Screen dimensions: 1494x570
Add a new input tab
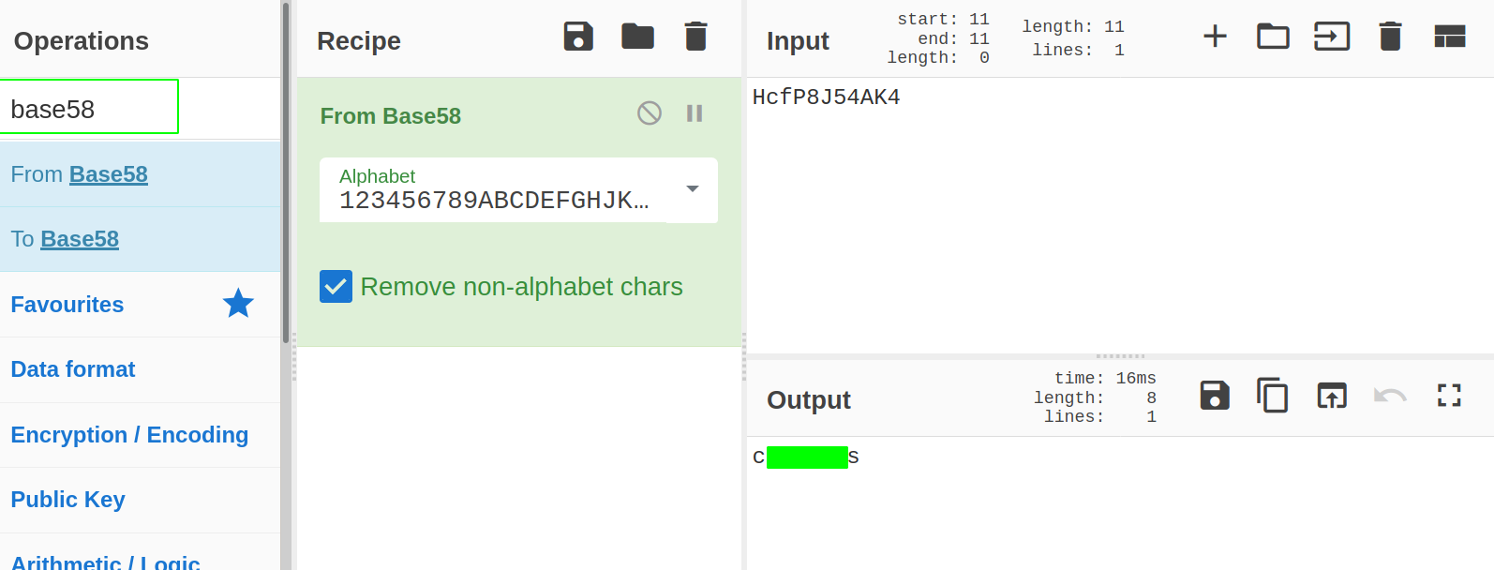pyautogui.click(x=1215, y=37)
